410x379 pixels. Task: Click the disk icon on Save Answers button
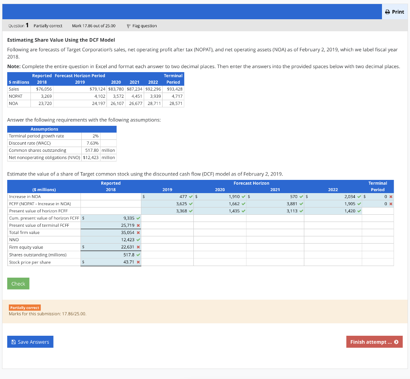coord(14,341)
